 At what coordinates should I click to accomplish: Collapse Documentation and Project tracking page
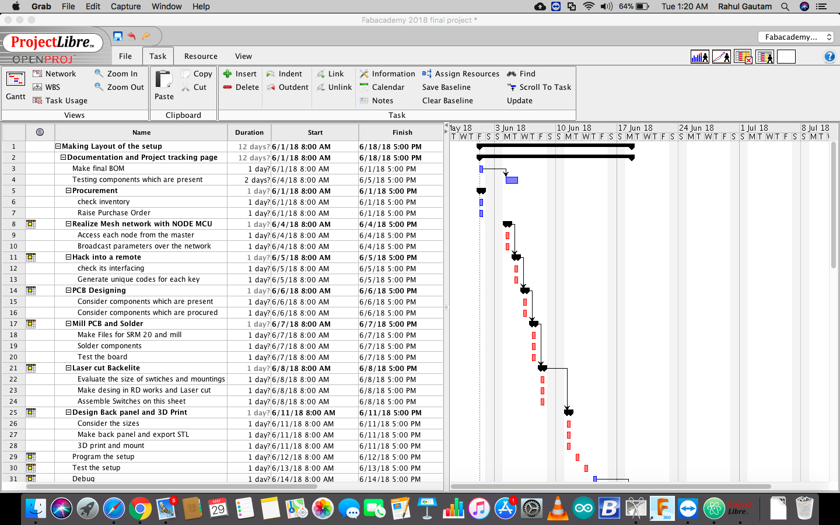[64, 157]
